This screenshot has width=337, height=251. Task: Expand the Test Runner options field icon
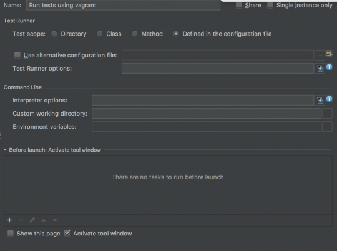[320, 69]
